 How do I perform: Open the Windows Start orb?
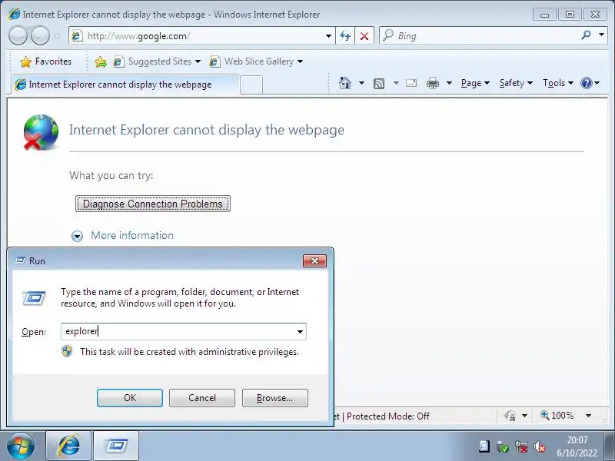pyautogui.click(x=21, y=446)
